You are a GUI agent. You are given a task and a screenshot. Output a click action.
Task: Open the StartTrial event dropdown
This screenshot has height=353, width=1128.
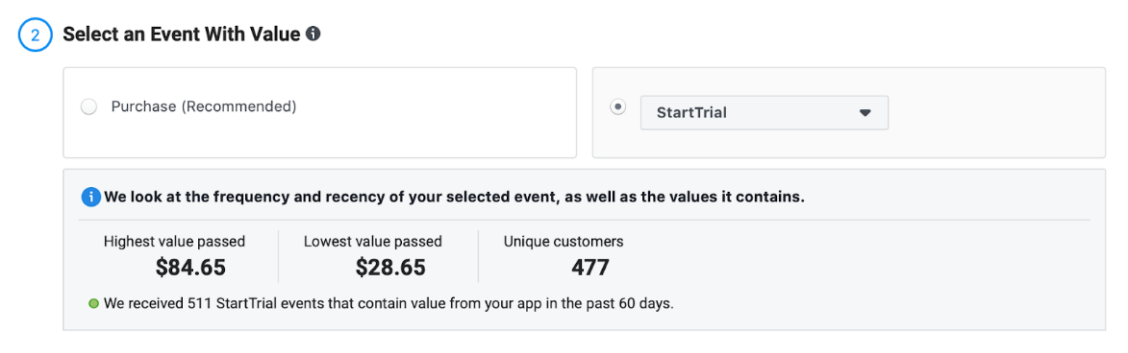point(764,112)
